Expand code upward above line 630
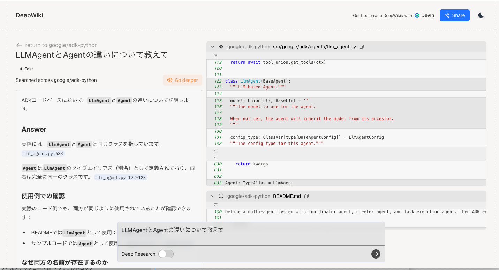 tap(216, 157)
